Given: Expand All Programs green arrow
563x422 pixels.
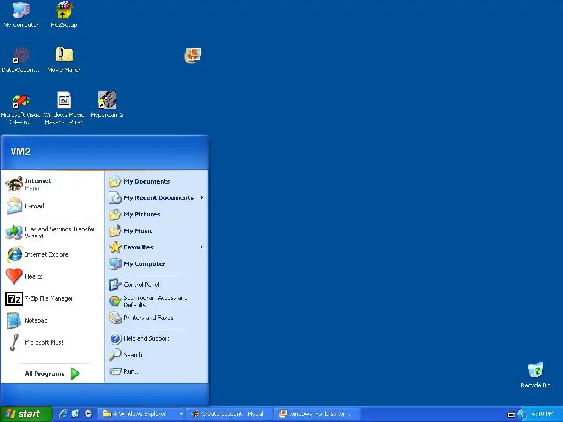Looking at the screenshot, I should [x=75, y=374].
